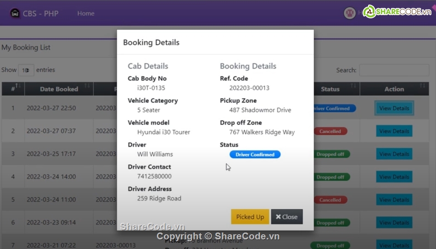View Details for 2022-03-24 14:00 booking
The image size is (436, 249).
[394, 177]
